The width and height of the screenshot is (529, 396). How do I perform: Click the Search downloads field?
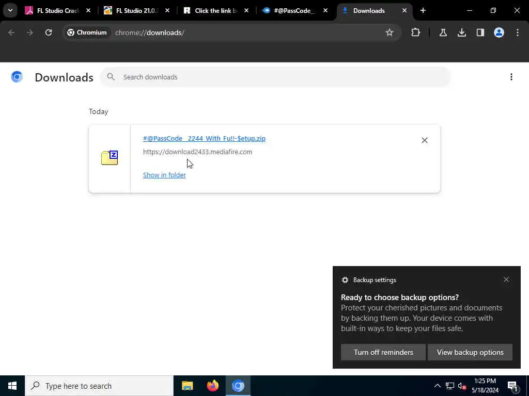click(x=275, y=77)
